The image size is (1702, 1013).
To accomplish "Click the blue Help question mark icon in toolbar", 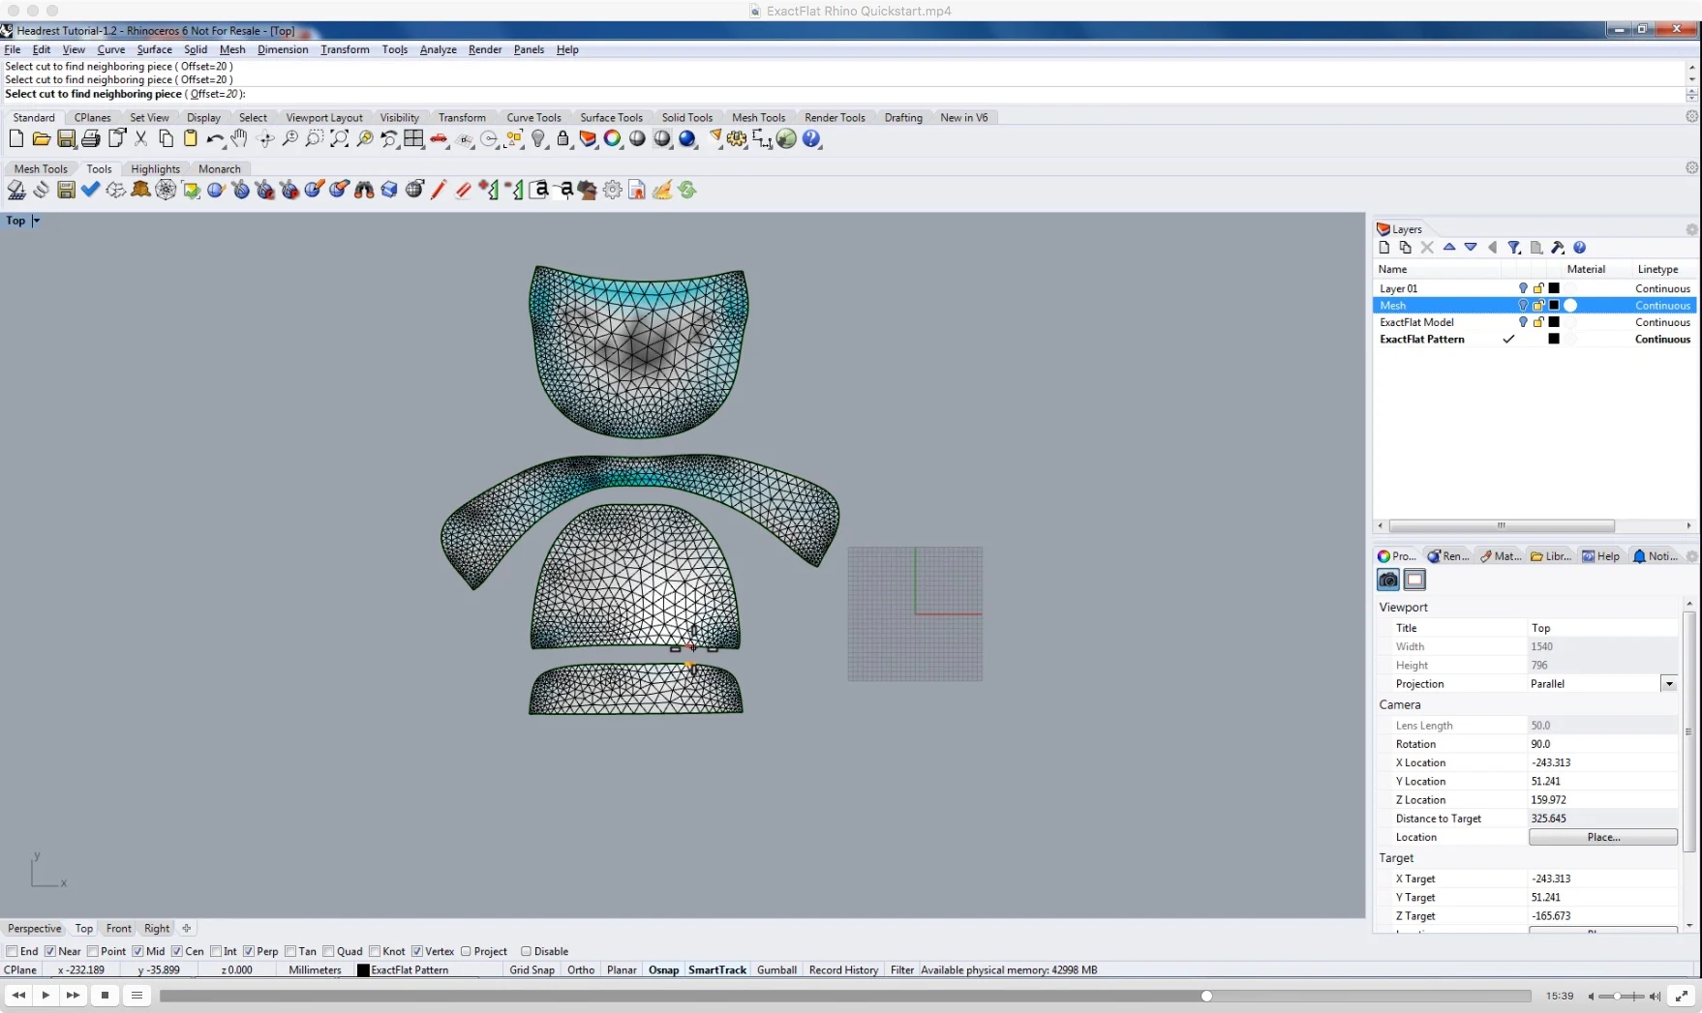I will point(811,139).
